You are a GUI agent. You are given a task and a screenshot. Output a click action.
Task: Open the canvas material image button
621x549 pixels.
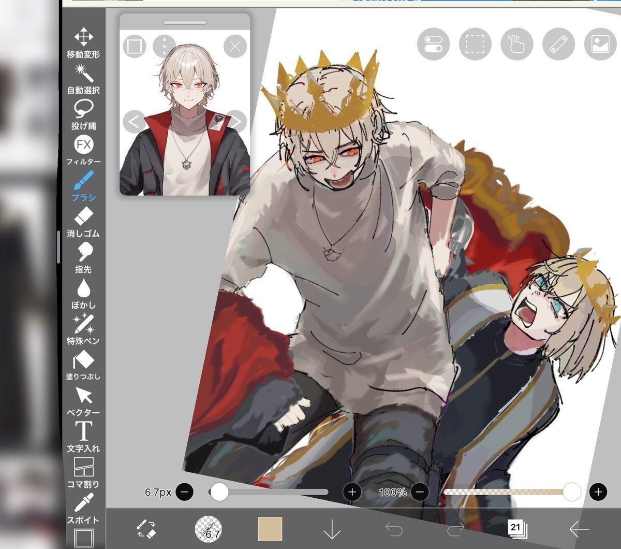point(600,44)
